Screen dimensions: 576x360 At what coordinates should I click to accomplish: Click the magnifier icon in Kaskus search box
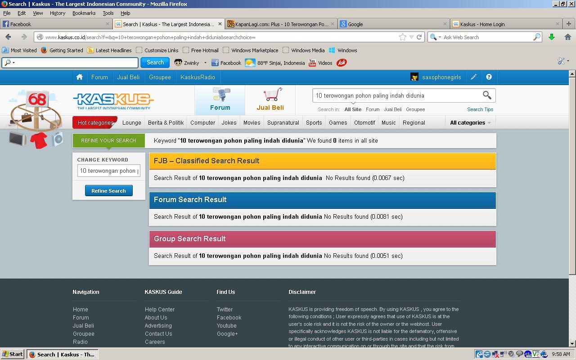(x=487, y=95)
